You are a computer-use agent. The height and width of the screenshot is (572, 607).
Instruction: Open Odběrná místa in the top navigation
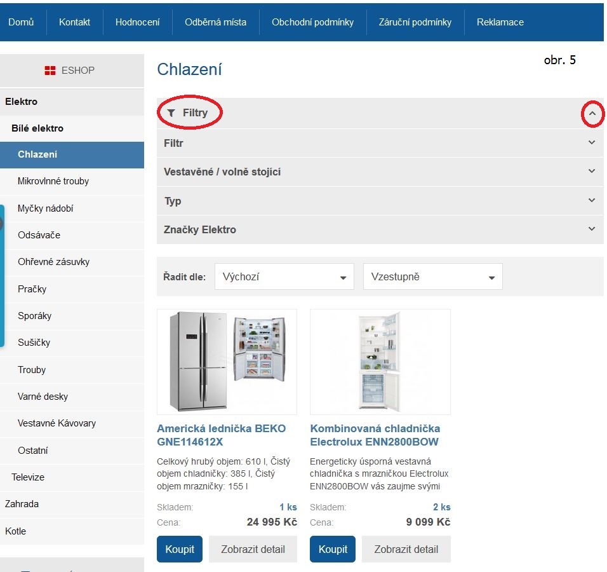tap(215, 22)
